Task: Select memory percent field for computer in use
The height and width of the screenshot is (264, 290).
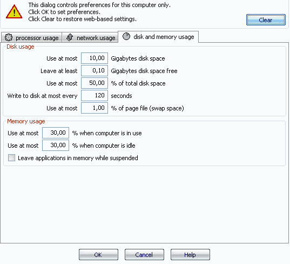Action: tap(56, 133)
